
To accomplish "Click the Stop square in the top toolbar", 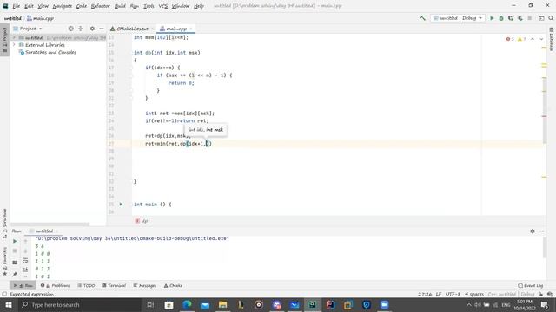I will (x=529, y=18).
